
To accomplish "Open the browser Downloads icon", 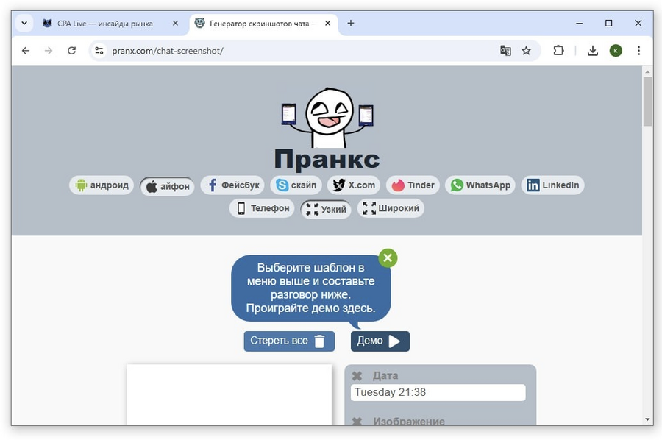I will point(593,51).
